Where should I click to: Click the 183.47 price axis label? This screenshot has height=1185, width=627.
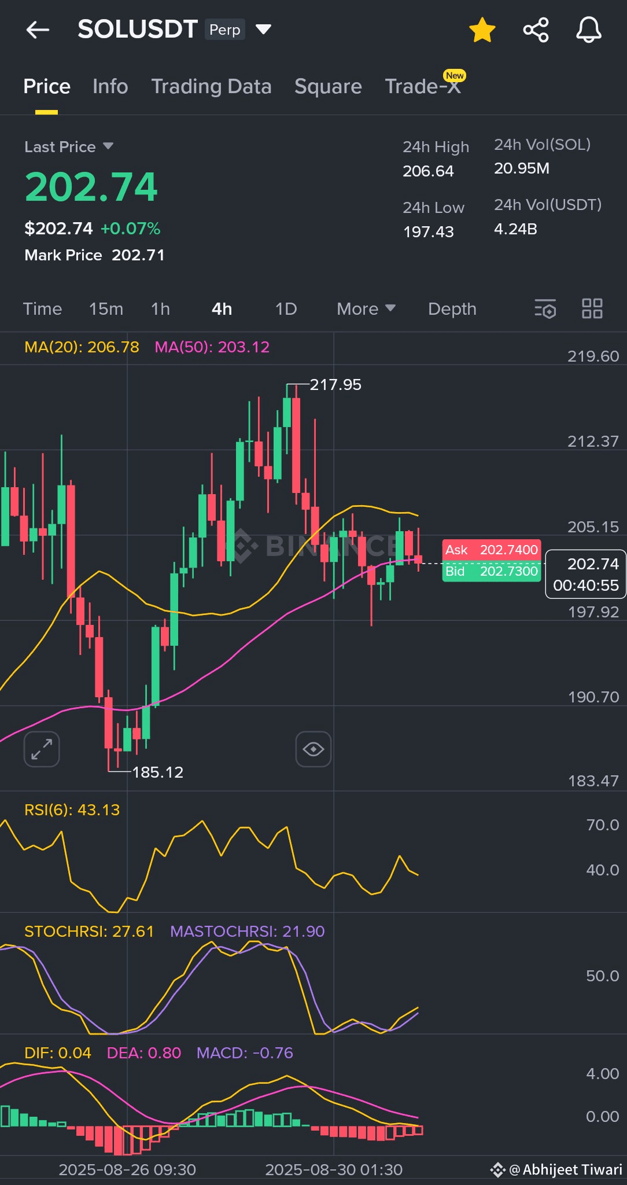pyautogui.click(x=593, y=781)
